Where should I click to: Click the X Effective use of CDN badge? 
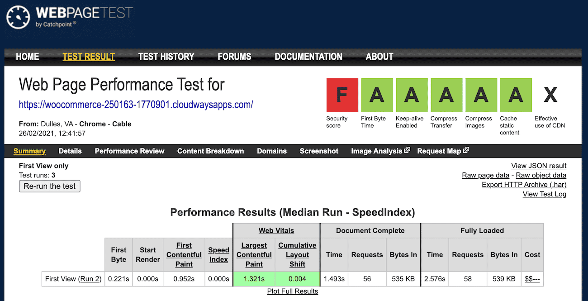coord(550,95)
